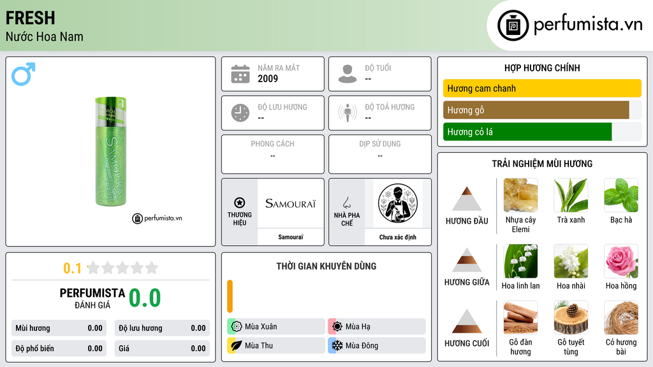Open the Samouraï brand logo
Viewport: 653px width, 367px height.
tap(291, 203)
